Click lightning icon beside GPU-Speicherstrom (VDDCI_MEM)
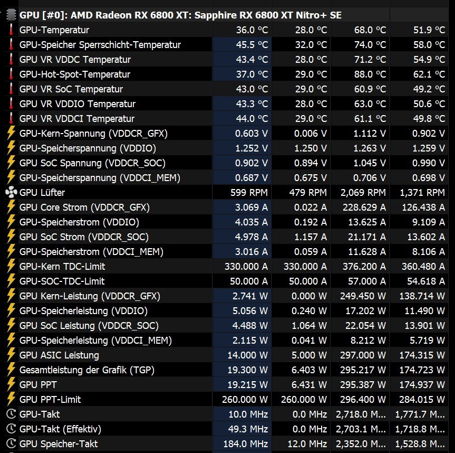This screenshot has height=453, width=455. pos(11,252)
